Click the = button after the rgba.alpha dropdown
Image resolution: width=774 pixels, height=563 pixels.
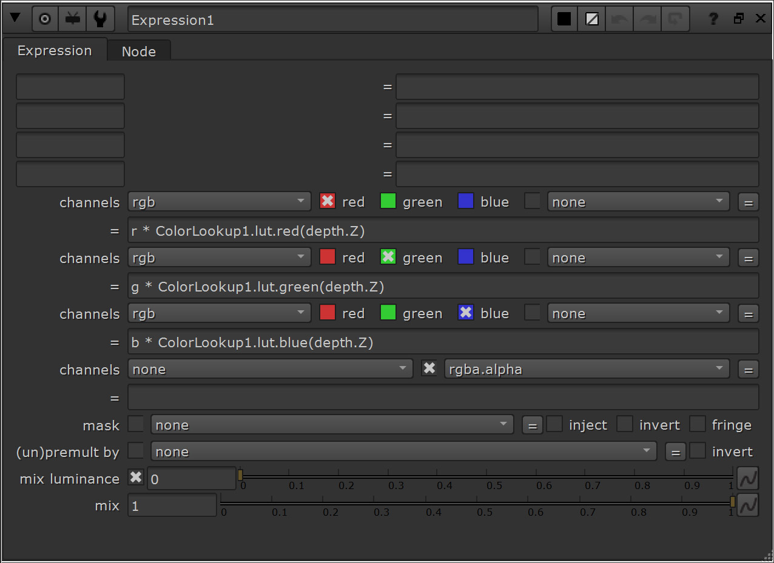coord(748,368)
